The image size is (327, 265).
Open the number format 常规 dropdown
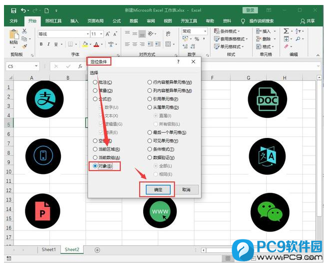tap(205, 31)
